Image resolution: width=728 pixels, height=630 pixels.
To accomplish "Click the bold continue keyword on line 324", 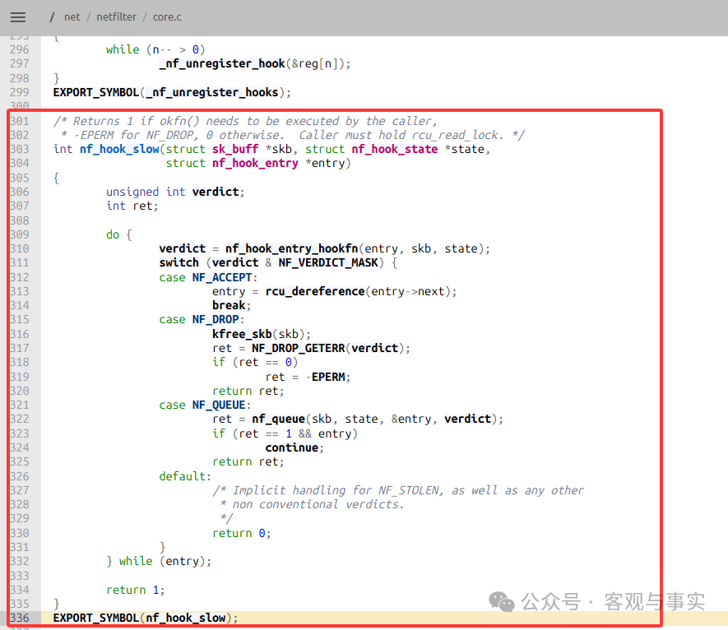I will 291,448.
